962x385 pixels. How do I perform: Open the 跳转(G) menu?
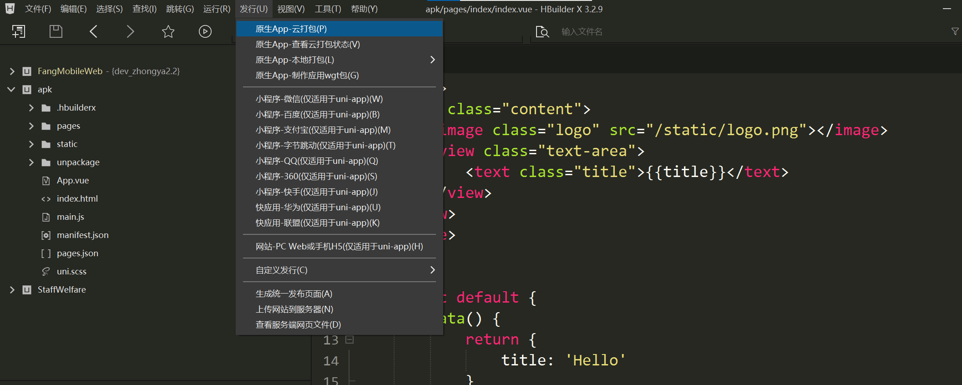tap(180, 9)
